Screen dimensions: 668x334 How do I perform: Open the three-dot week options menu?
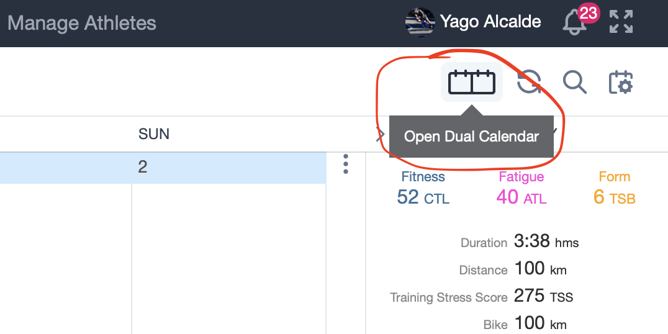point(346,164)
